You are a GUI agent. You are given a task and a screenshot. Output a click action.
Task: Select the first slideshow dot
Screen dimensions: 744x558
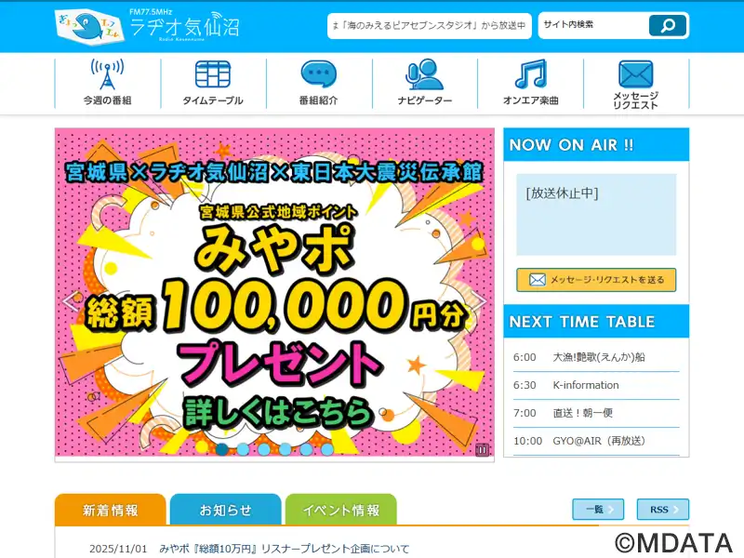point(221,449)
